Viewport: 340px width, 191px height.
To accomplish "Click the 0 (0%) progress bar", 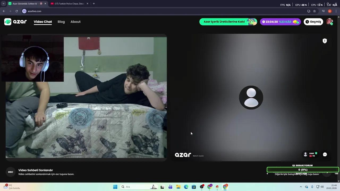I will click(303, 170).
